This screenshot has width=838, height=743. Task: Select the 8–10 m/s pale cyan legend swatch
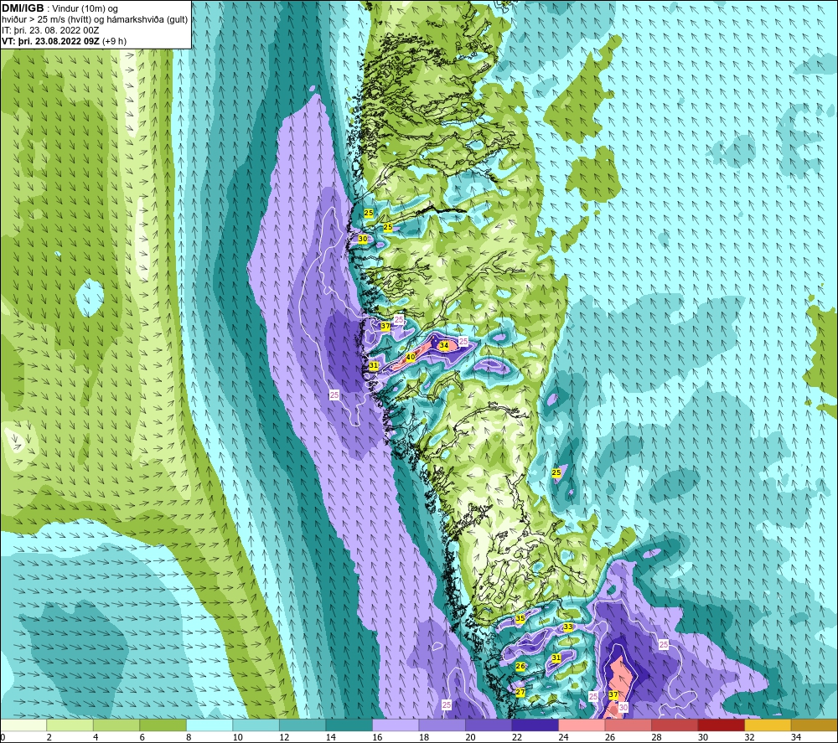[209, 725]
